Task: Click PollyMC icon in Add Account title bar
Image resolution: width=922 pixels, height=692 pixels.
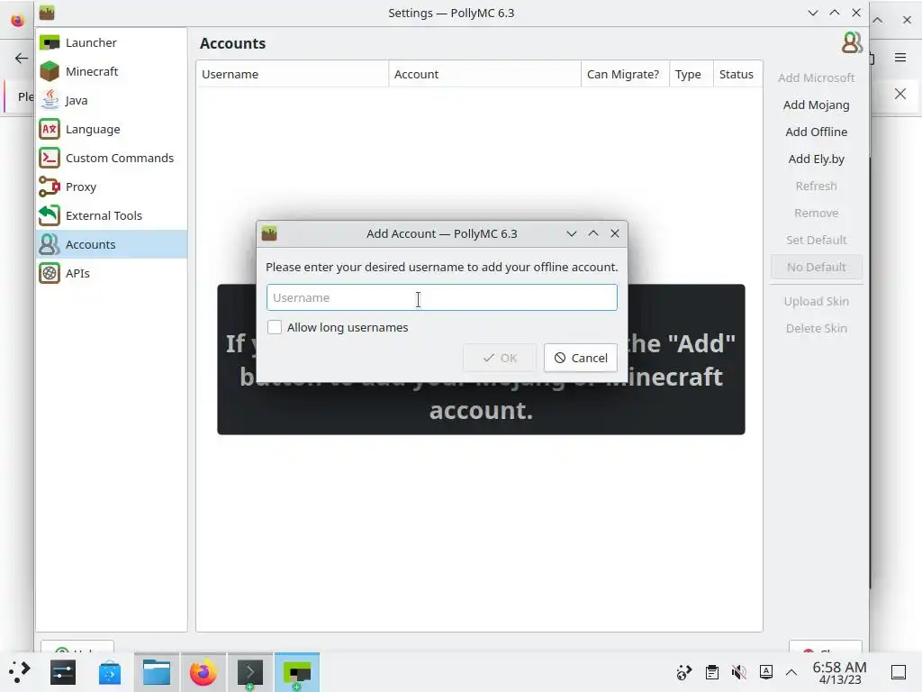Action: point(269,233)
